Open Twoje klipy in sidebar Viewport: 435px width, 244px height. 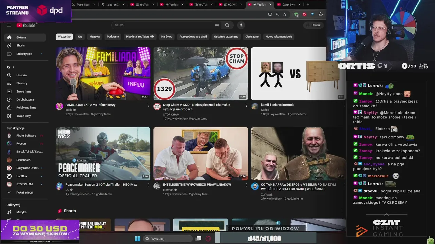point(25,116)
